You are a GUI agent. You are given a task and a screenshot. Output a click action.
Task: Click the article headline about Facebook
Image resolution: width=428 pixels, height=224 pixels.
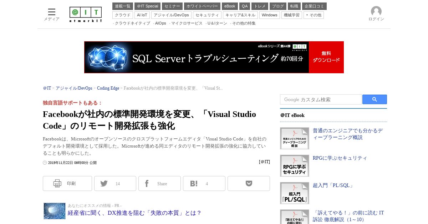pos(149,120)
